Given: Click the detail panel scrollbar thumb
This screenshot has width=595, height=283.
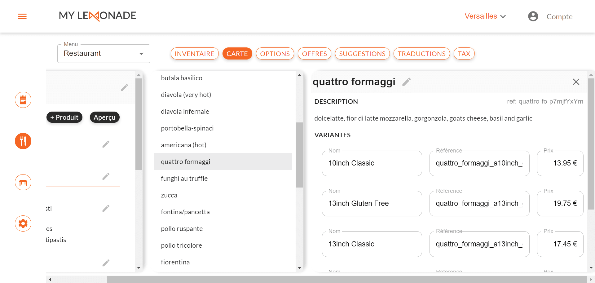Looking at the screenshot, I should 591,144.
